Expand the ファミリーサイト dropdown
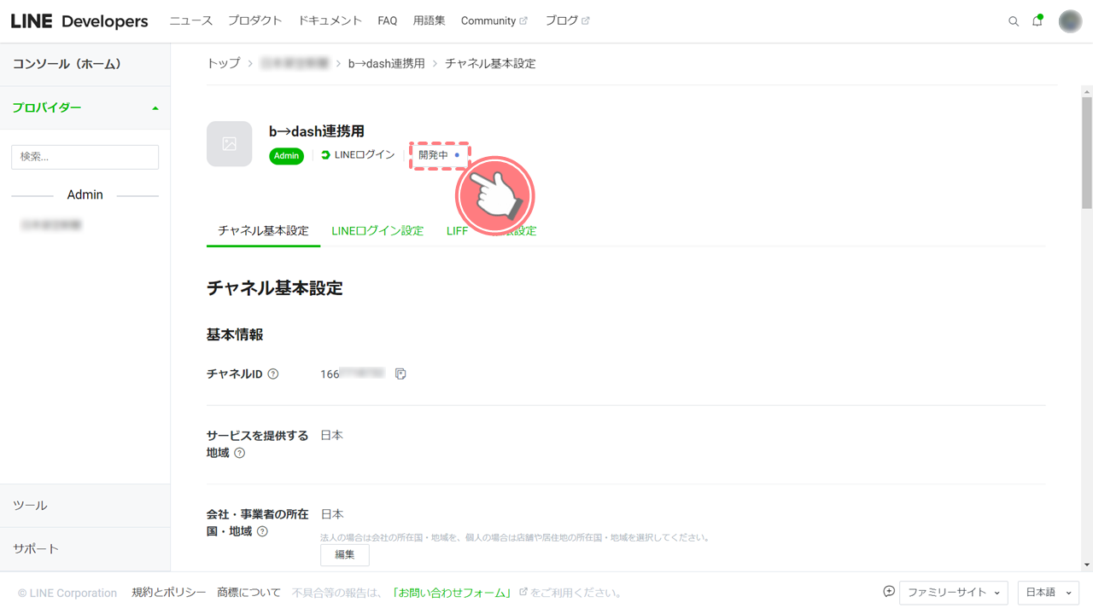The width and height of the screenshot is (1093, 614). point(954,592)
